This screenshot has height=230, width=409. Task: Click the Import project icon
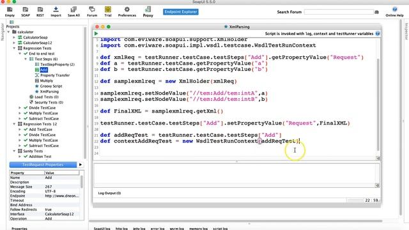click(x=56, y=10)
